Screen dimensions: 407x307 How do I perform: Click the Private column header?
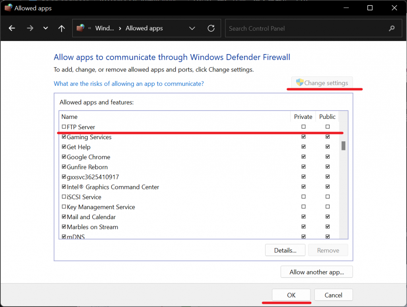[x=303, y=117]
